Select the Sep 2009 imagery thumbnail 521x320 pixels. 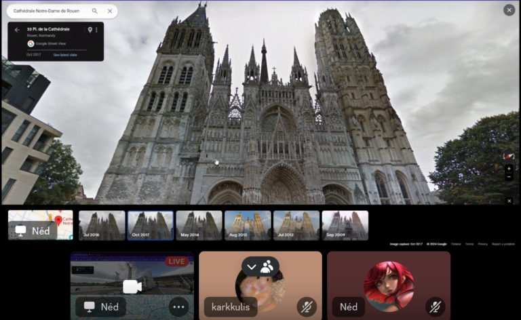coord(345,225)
